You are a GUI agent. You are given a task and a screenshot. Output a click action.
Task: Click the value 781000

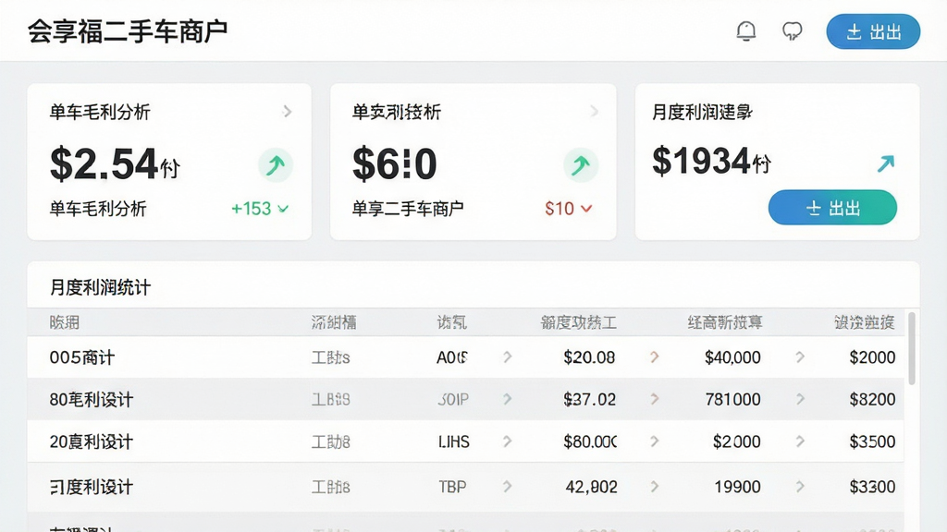tap(732, 399)
